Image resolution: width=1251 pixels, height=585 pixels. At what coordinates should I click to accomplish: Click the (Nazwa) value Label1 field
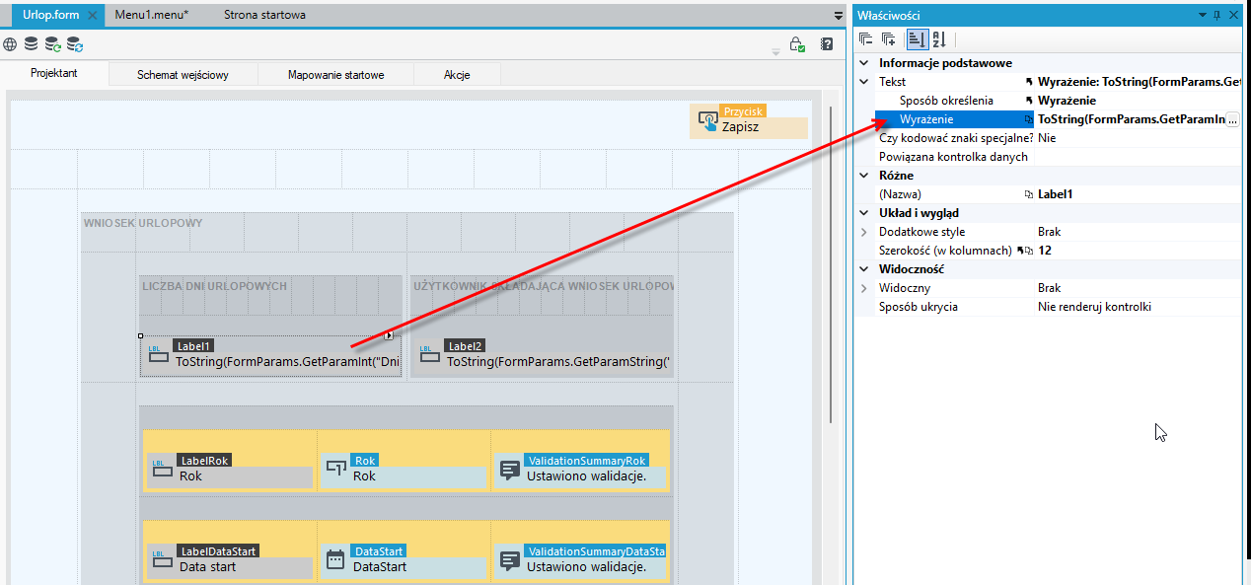pyautogui.click(x=1138, y=194)
